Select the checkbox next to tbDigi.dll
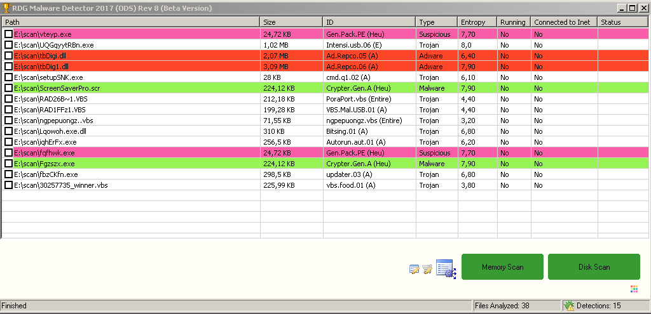 (x=9, y=56)
